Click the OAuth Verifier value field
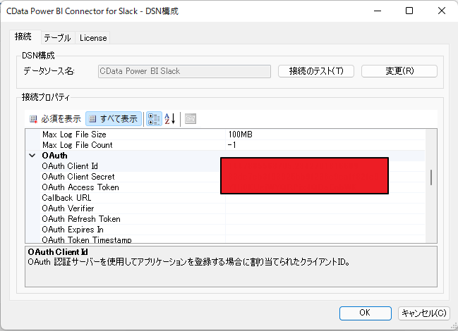458x331 pixels. coord(325,208)
